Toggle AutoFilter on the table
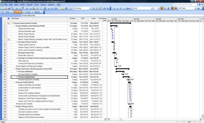The width and height of the screenshot is (204, 123). 199,8
